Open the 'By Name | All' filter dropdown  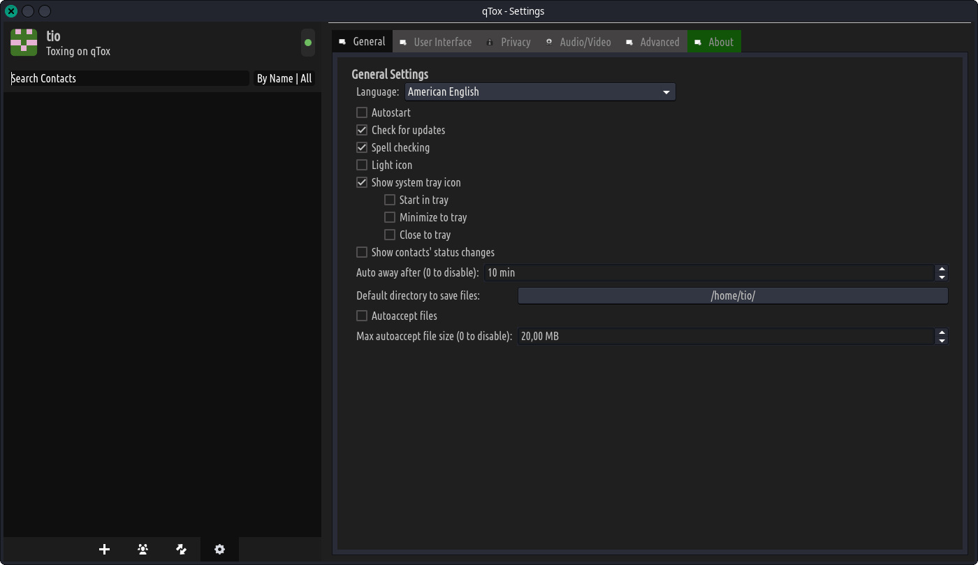[x=284, y=78]
